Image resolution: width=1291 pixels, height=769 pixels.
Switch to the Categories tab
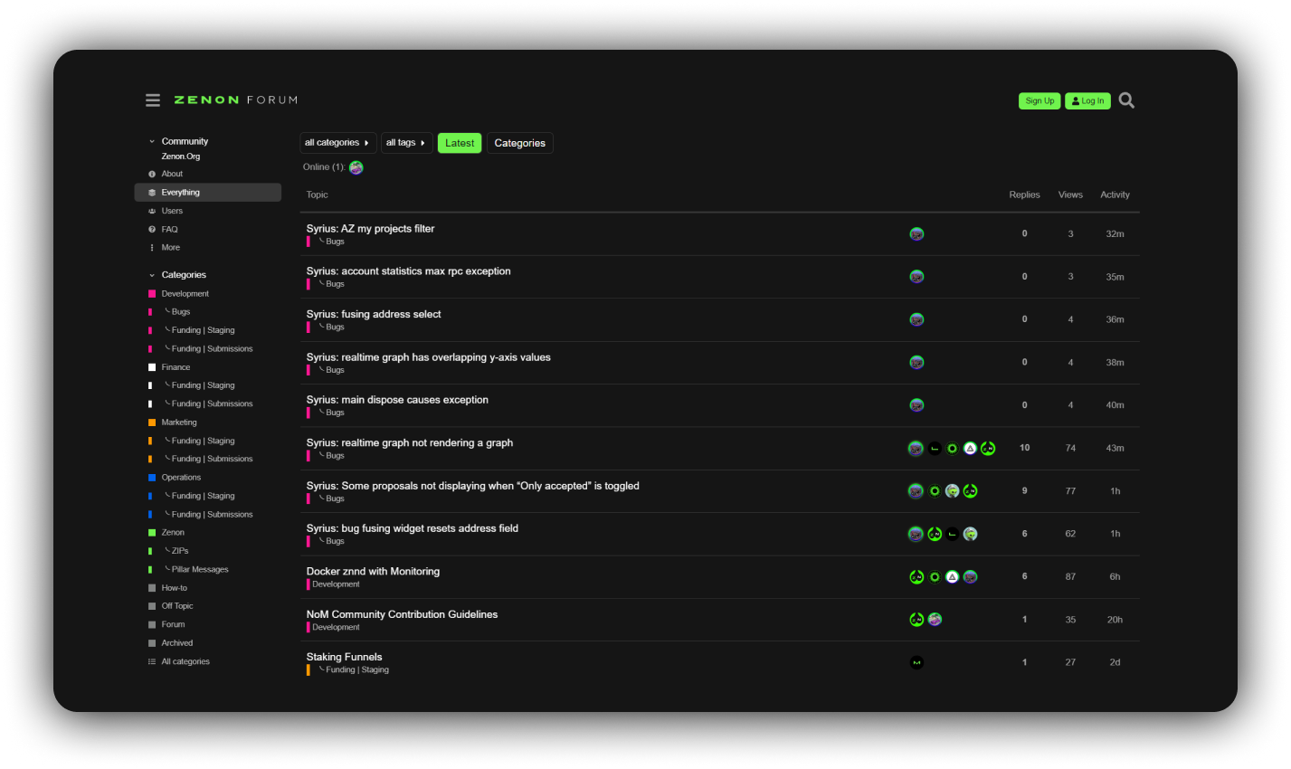tap(519, 143)
